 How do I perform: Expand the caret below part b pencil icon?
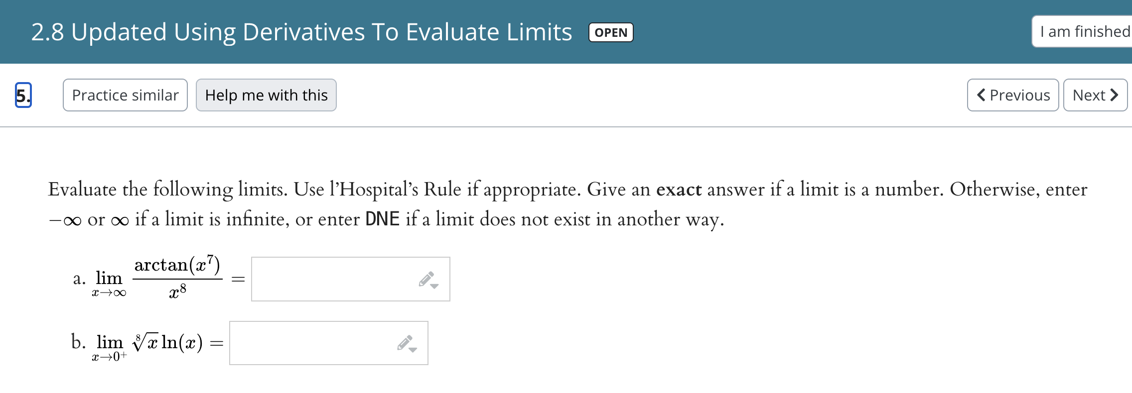[x=413, y=350]
